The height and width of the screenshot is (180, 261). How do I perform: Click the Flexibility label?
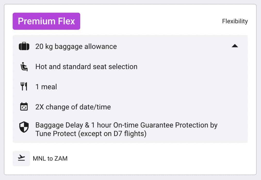235,21
